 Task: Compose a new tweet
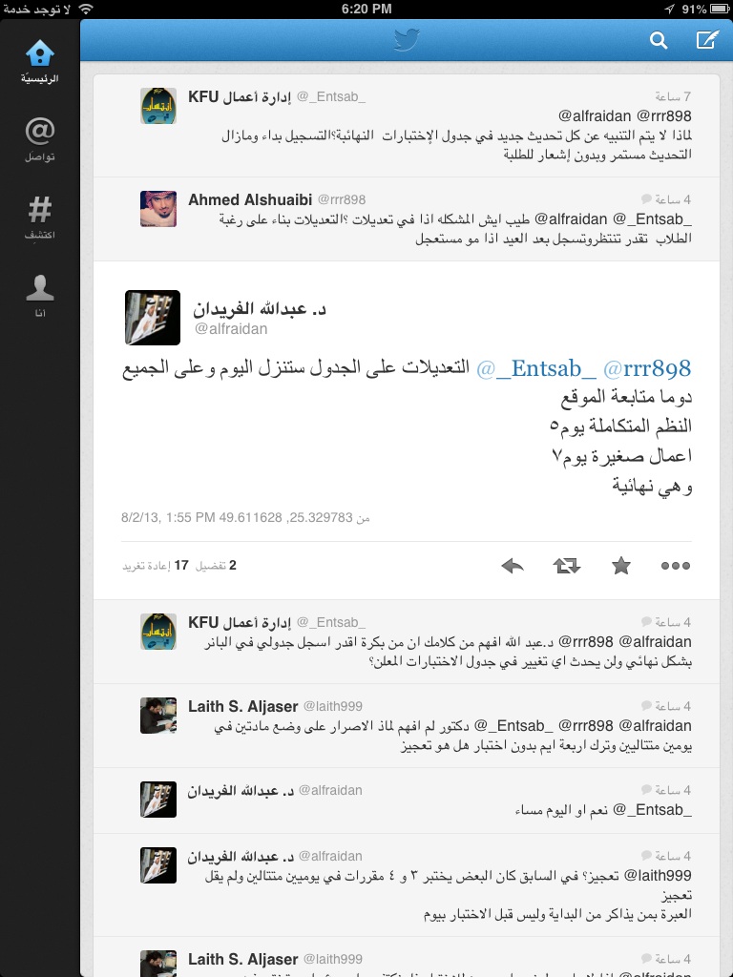[x=707, y=40]
